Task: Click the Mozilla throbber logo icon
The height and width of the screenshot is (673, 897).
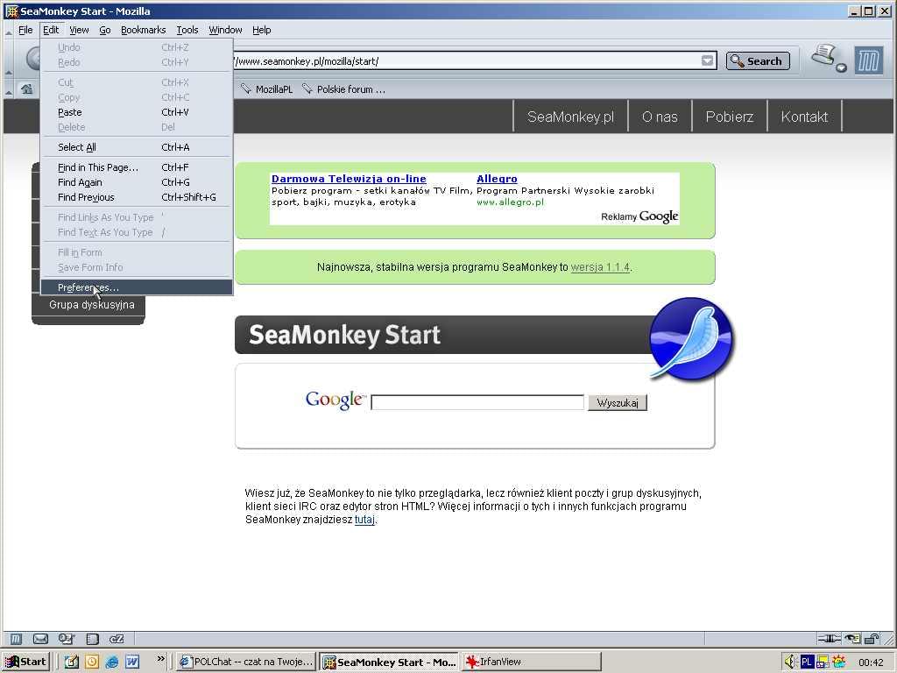Action: (x=868, y=60)
